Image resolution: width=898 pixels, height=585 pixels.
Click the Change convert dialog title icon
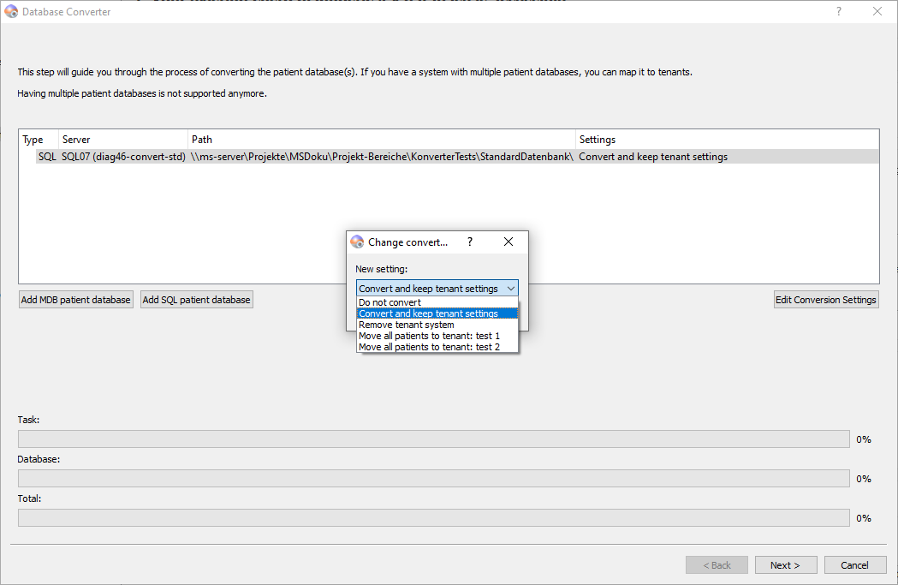click(357, 242)
